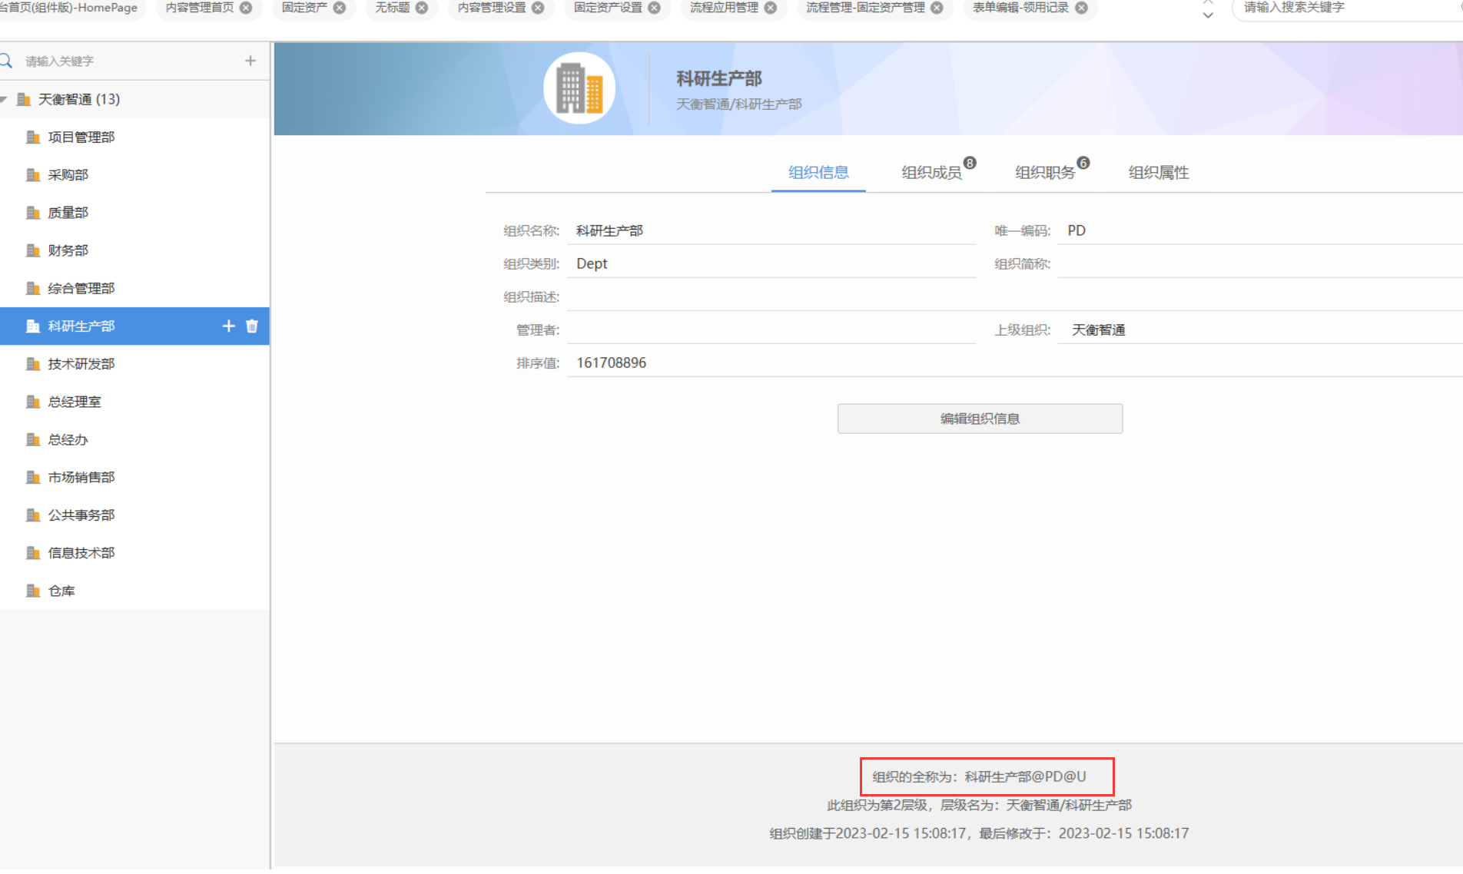Open 技术研发部 in the organization tree
Image resolution: width=1463 pixels, height=874 pixels.
134,364
